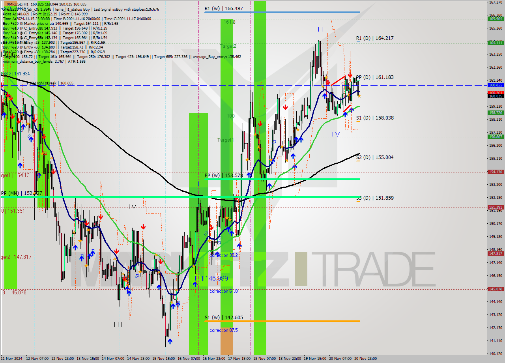Click the '18 Nov 07:00' time axis label
The height and width of the screenshot is (363, 505).
(265, 359)
